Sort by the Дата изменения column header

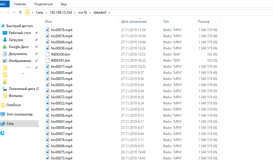[134, 22]
